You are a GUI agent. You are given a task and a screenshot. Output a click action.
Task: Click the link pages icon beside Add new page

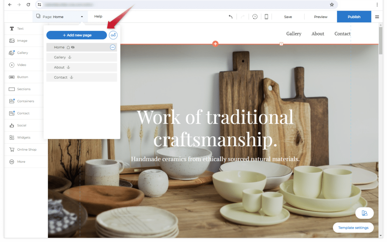(x=113, y=35)
